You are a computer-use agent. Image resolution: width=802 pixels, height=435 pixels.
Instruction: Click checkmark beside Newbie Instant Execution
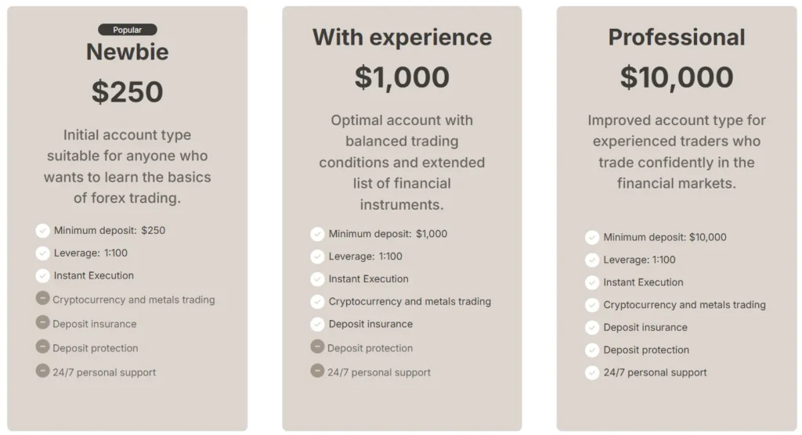point(42,275)
